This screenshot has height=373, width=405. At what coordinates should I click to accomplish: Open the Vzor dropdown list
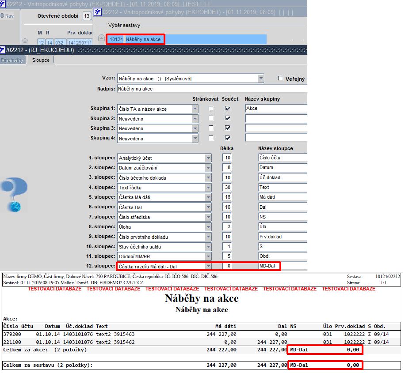pos(261,78)
